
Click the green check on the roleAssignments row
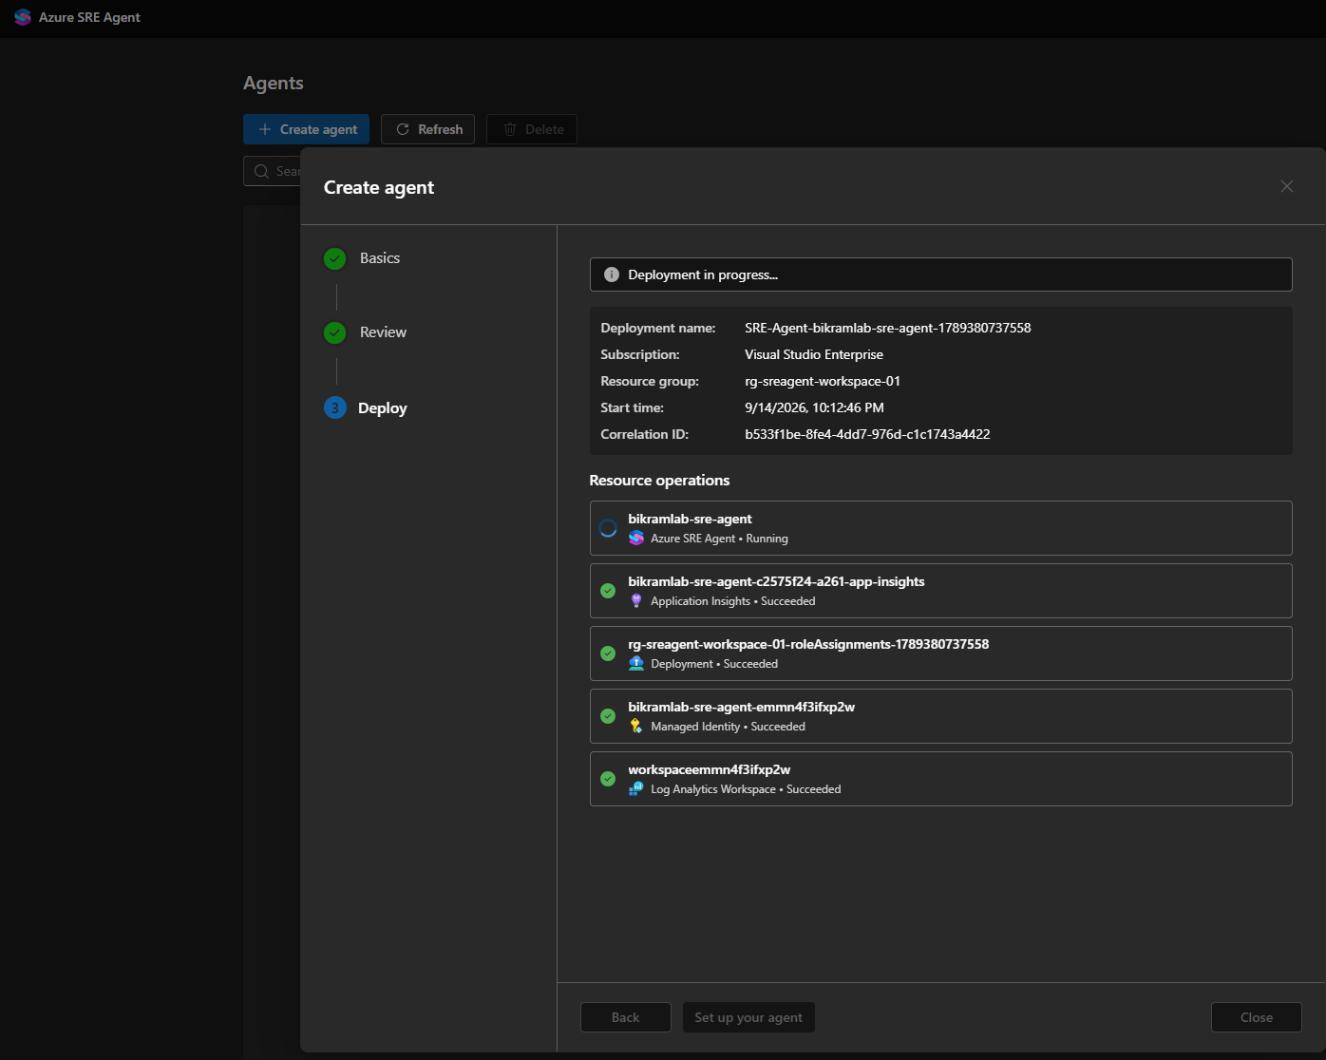point(608,653)
